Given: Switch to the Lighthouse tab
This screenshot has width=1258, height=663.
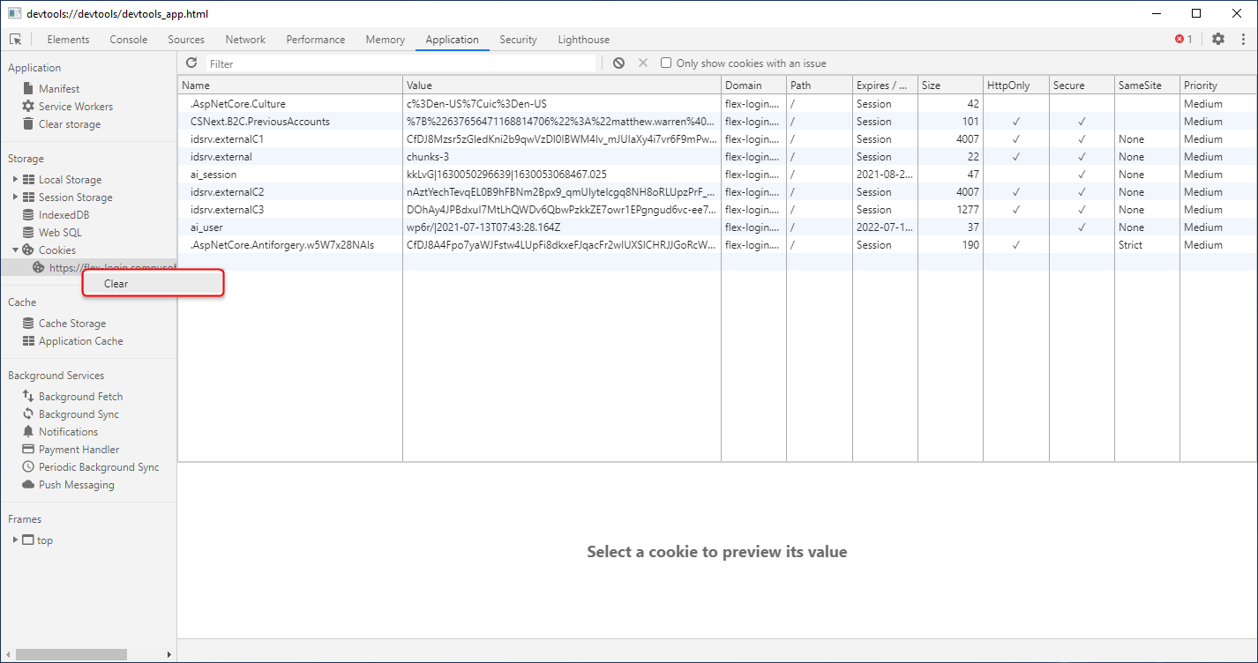Looking at the screenshot, I should pos(583,40).
